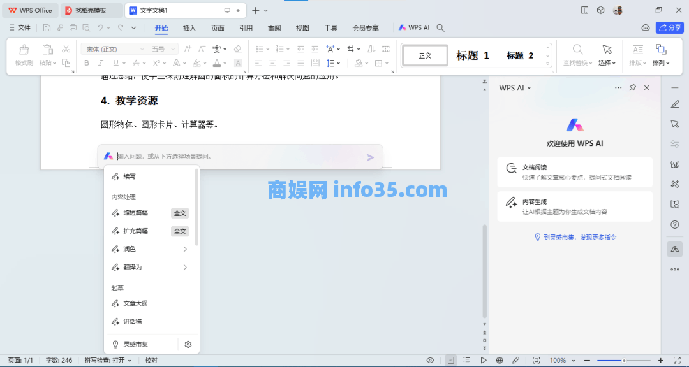Click the Cut scissors icon

[66, 48]
